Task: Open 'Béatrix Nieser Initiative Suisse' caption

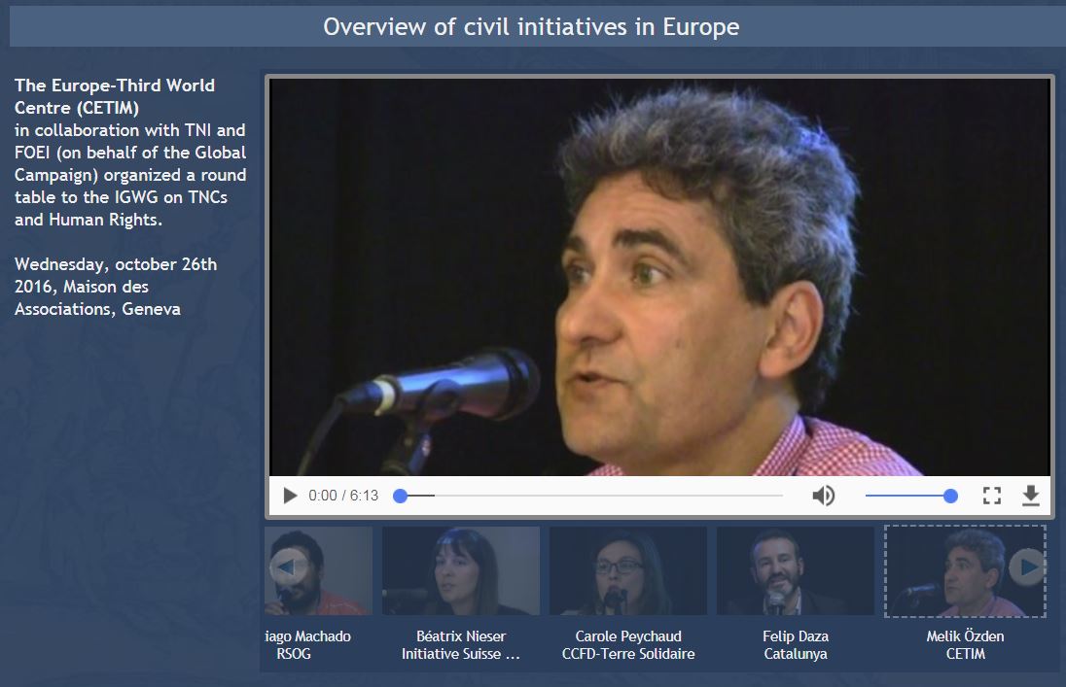Action: pos(461,645)
